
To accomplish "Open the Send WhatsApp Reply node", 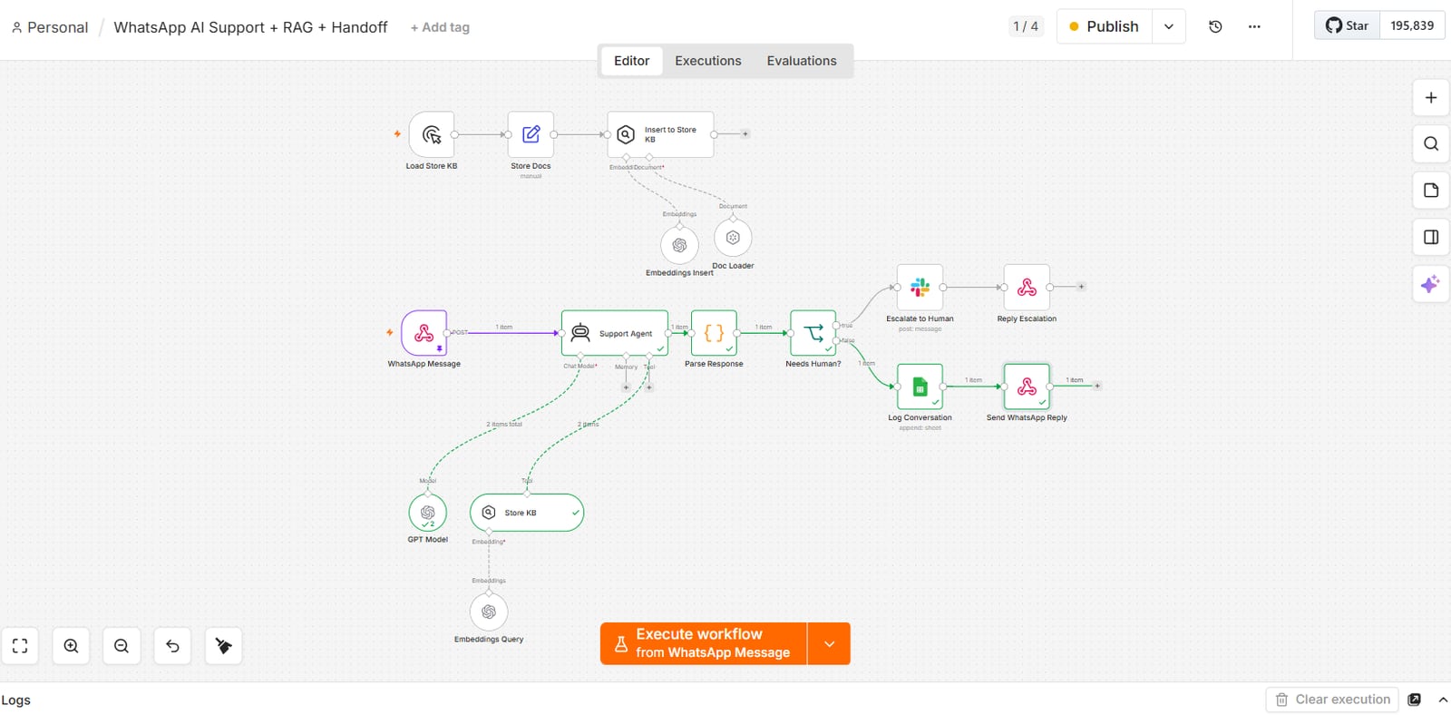I will 1027,387.
